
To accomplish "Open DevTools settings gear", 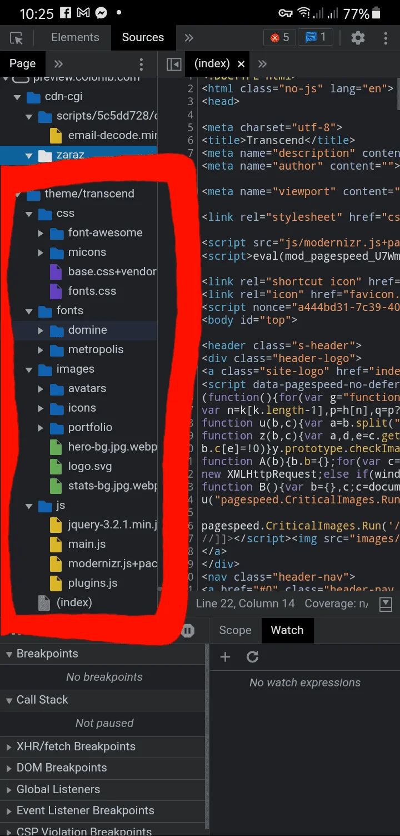I will (358, 38).
